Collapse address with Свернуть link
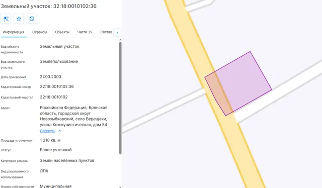322x188 pixels. pyautogui.click(x=48, y=131)
